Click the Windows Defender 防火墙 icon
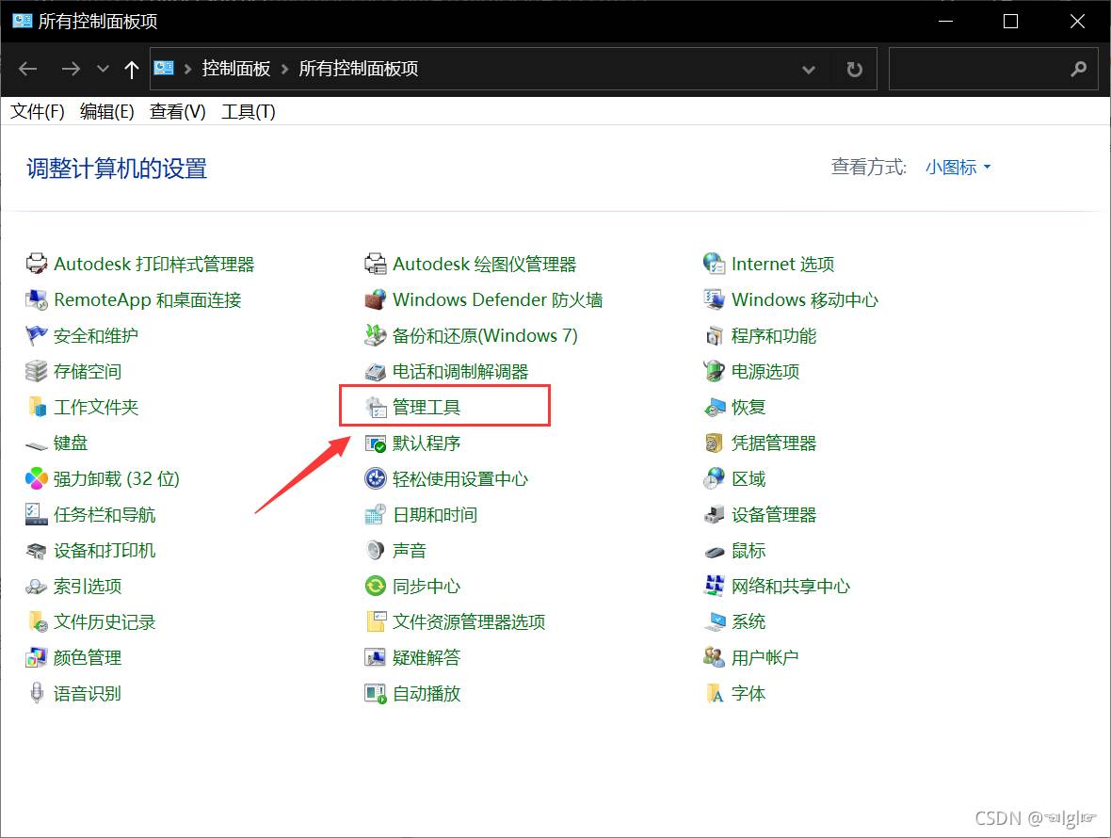This screenshot has height=838, width=1111. pyautogui.click(x=376, y=300)
